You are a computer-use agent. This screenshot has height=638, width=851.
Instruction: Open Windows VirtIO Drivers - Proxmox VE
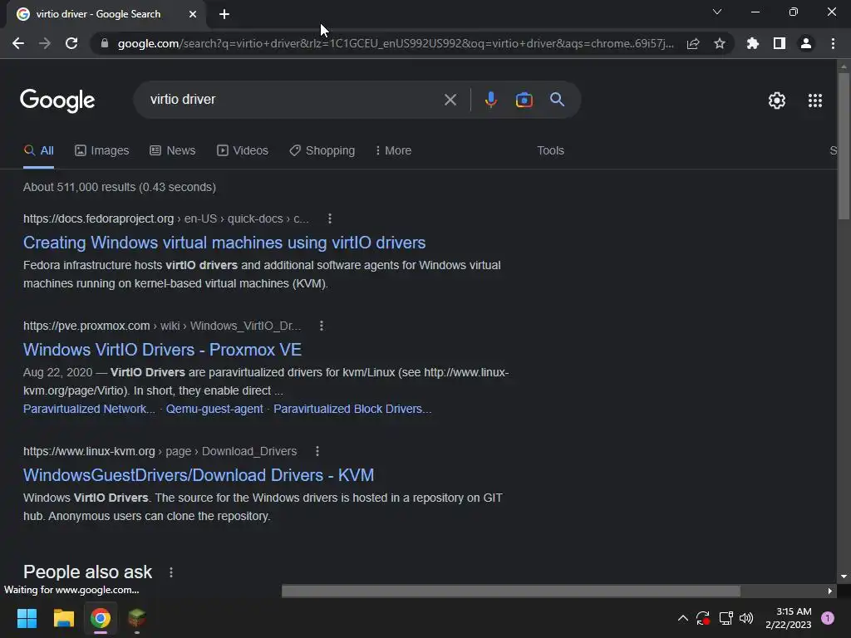click(x=162, y=350)
